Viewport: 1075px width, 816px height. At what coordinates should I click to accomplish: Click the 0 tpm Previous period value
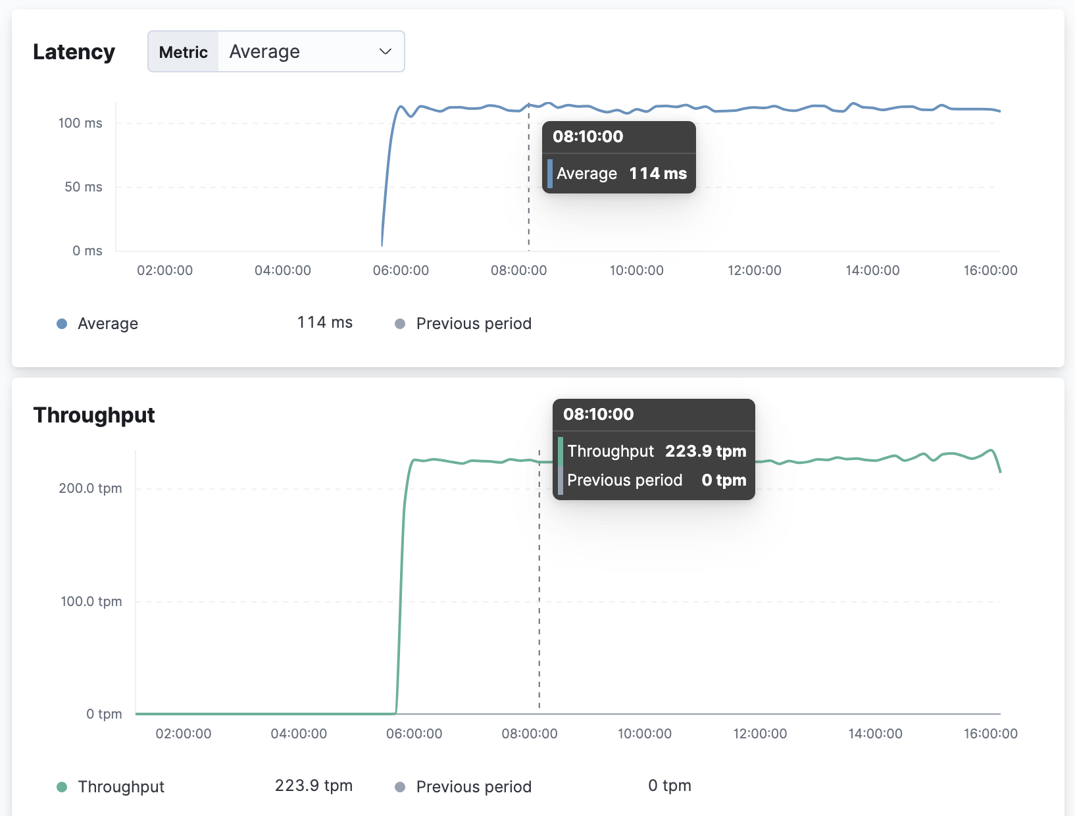[x=668, y=785]
